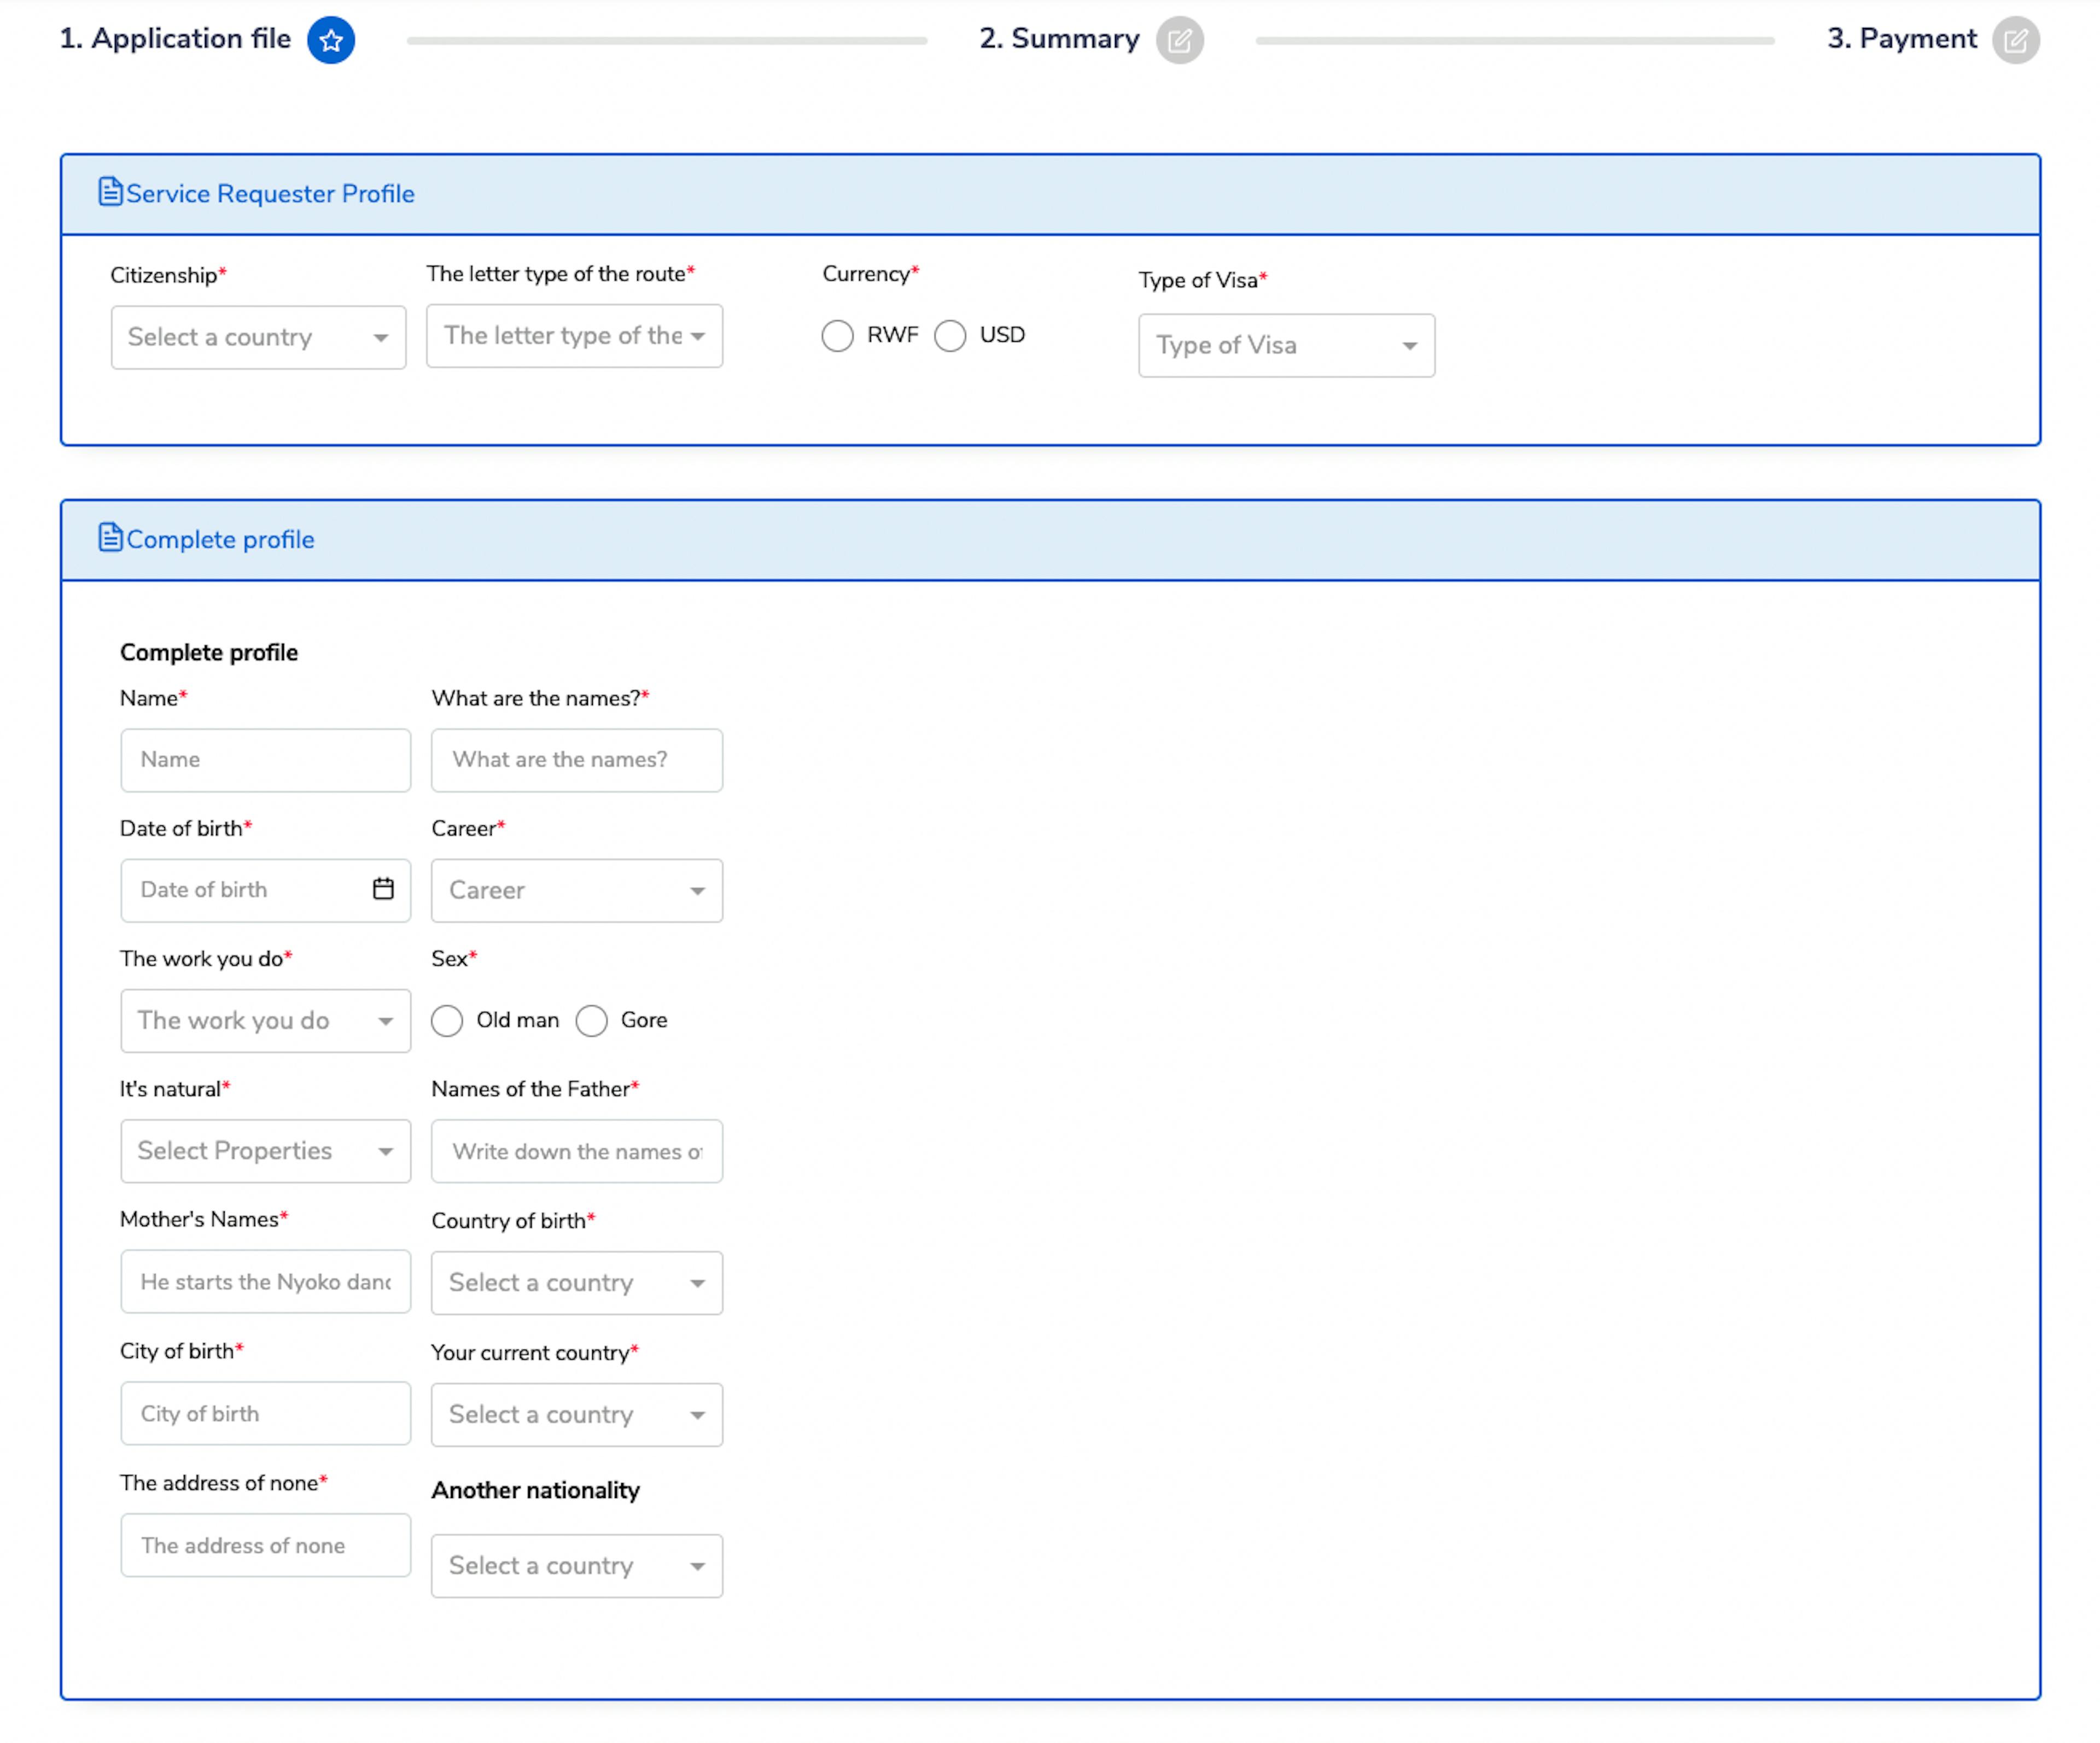Click the bold Complete profile subheading
The height and width of the screenshot is (1743, 2100).
(209, 653)
